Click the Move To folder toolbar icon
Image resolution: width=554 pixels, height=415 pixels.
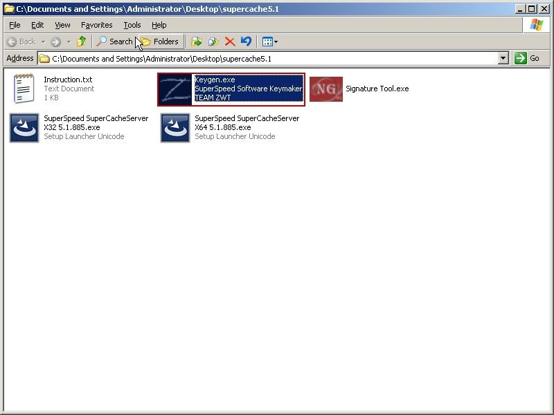[x=197, y=41]
